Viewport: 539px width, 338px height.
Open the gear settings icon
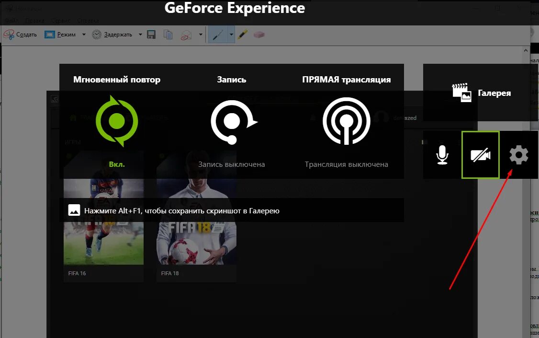519,155
